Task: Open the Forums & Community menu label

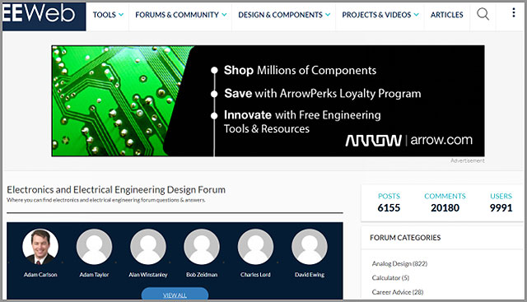Action: 177,15
